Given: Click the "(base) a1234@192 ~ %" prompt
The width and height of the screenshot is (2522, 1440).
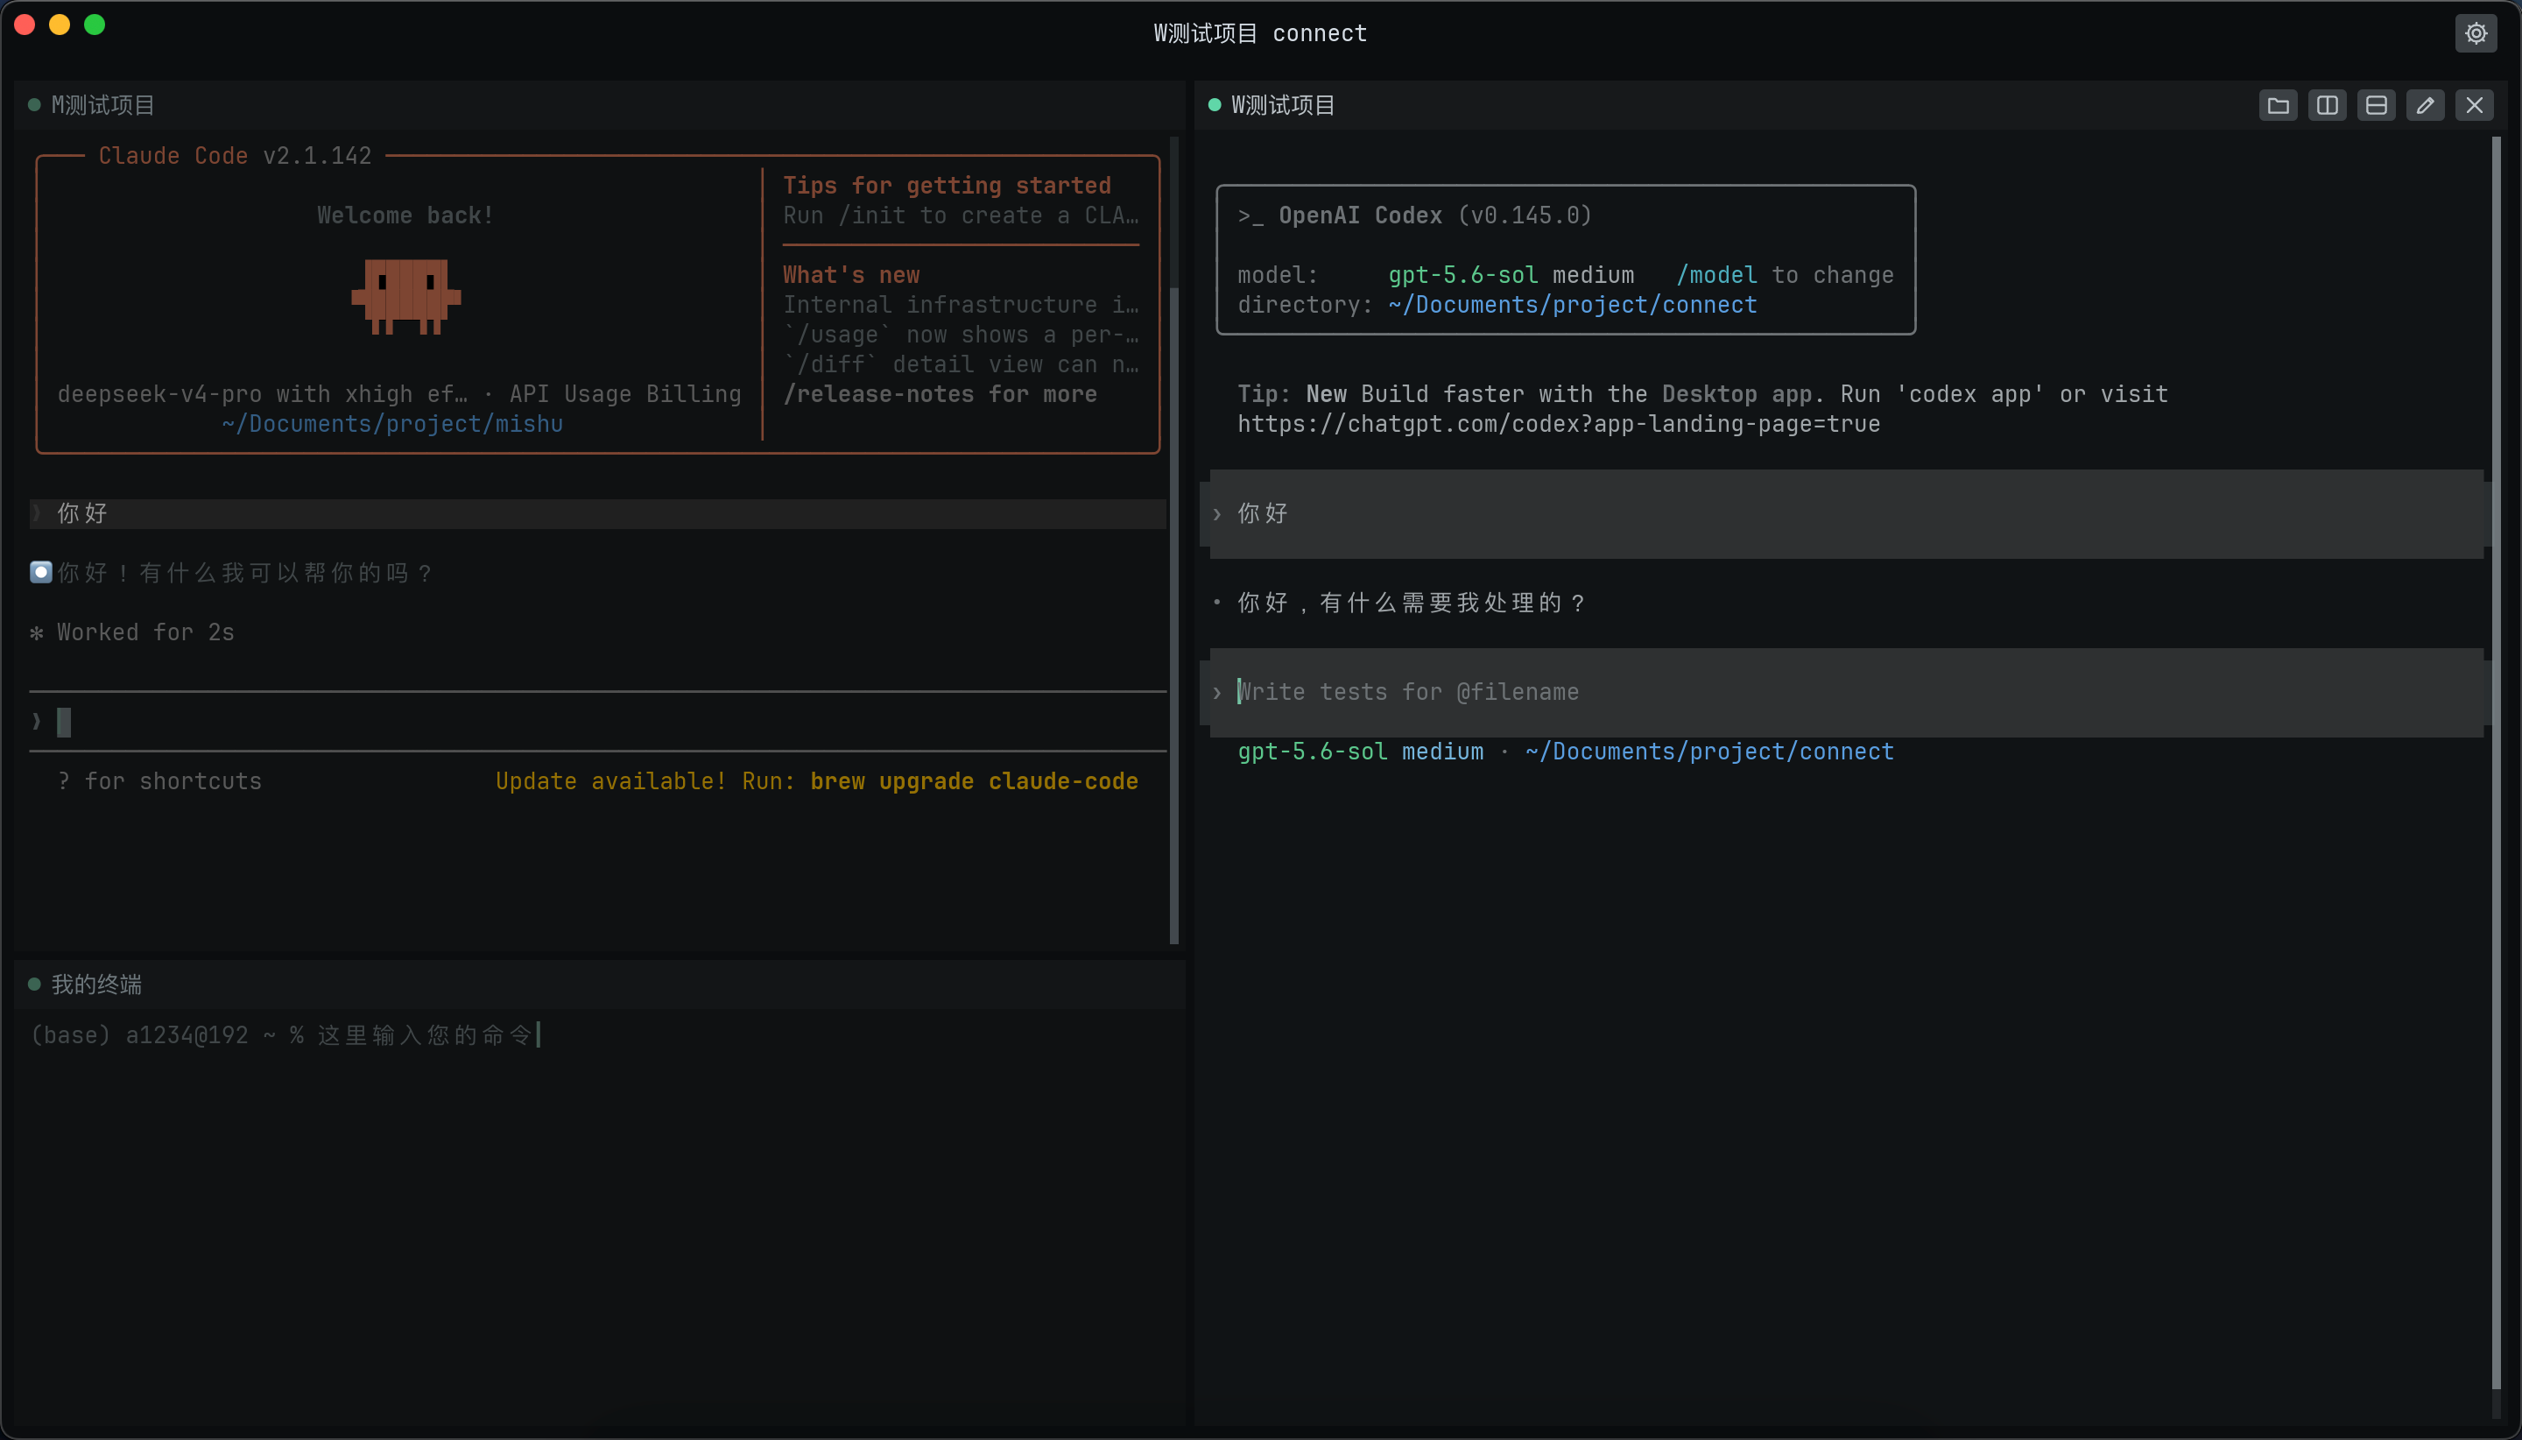Looking at the screenshot, I should click(167, 1035).
